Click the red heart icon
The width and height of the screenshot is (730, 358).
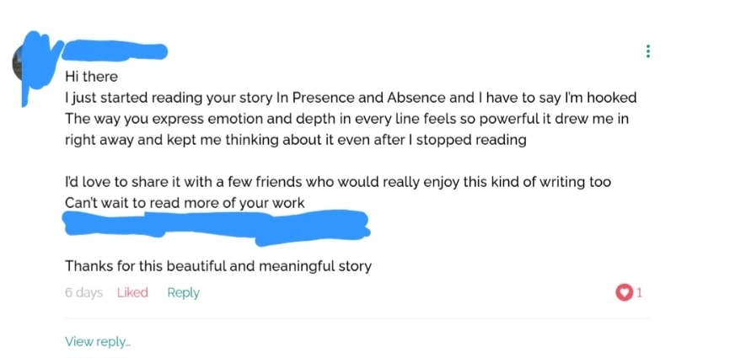tap(625, 293)
